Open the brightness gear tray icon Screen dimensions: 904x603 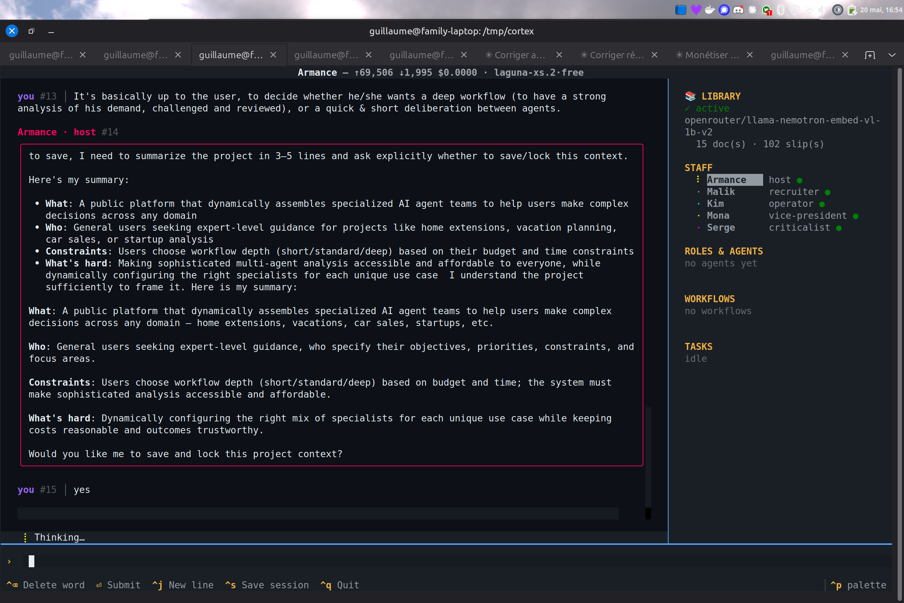coord(837,10)
